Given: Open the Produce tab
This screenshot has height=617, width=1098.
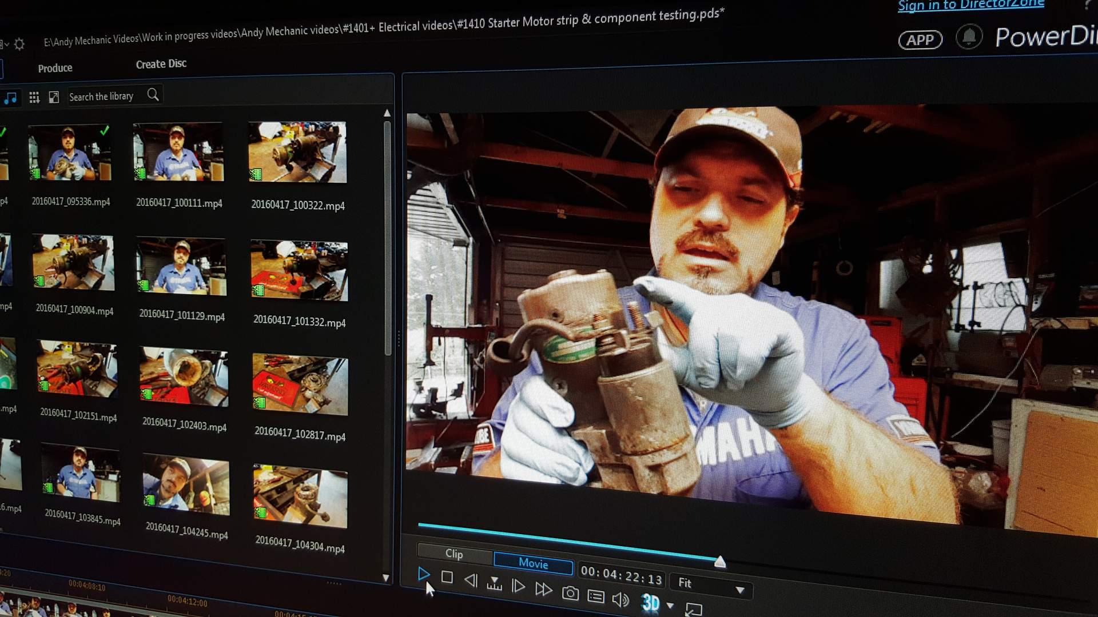Looking at the screenshot, I should point(55,69).
